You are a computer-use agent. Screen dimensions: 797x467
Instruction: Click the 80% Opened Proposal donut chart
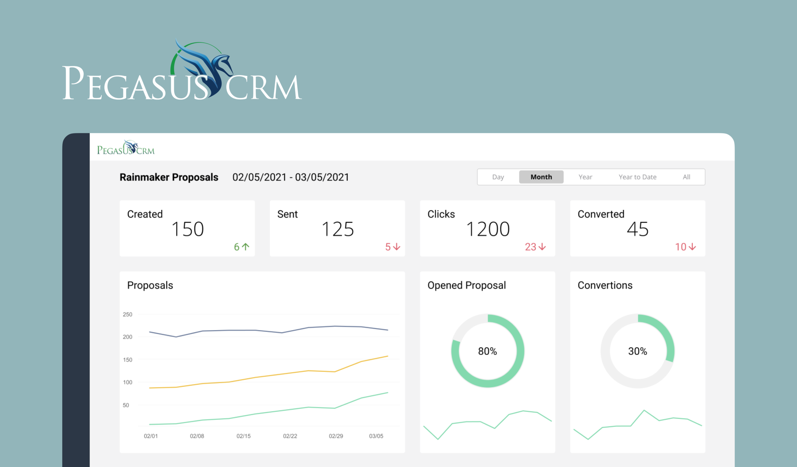coord(487,351)
